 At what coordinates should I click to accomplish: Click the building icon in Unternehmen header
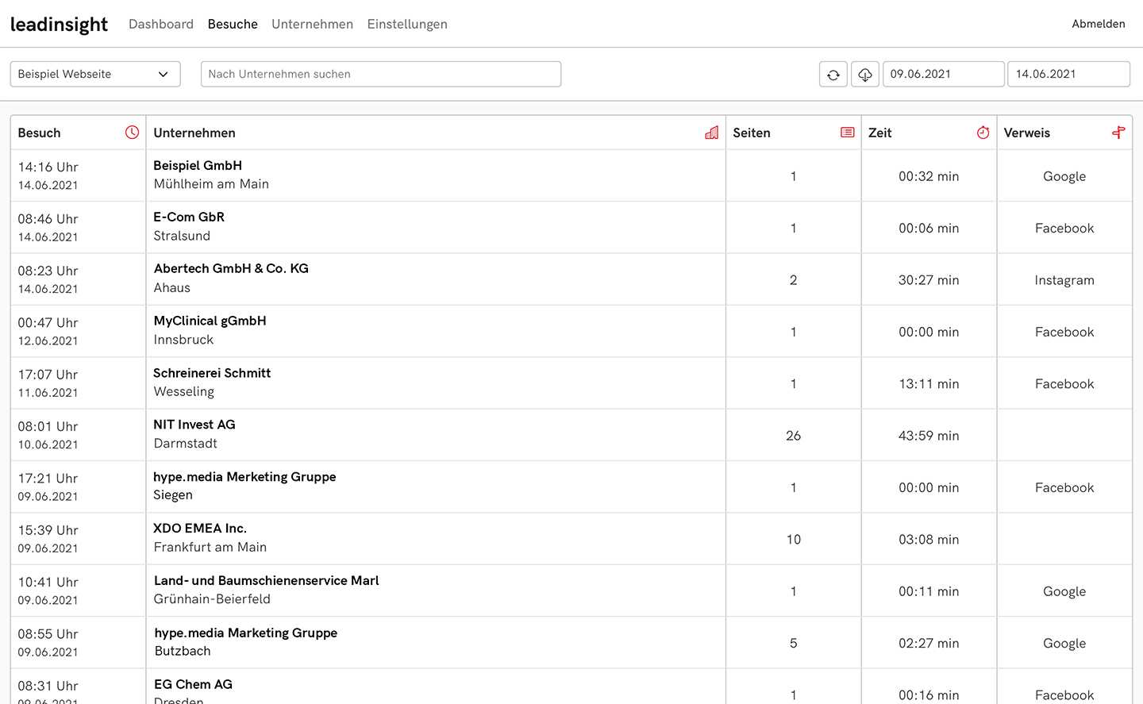coord(712,133)
